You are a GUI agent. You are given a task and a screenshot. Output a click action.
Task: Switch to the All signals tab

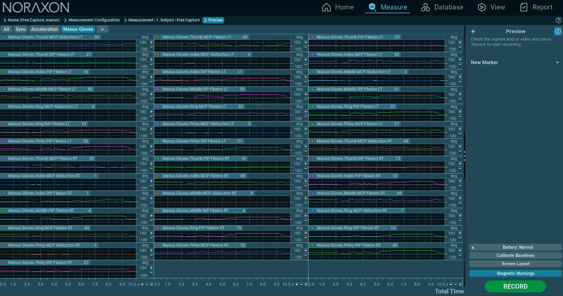pos(6,29)
